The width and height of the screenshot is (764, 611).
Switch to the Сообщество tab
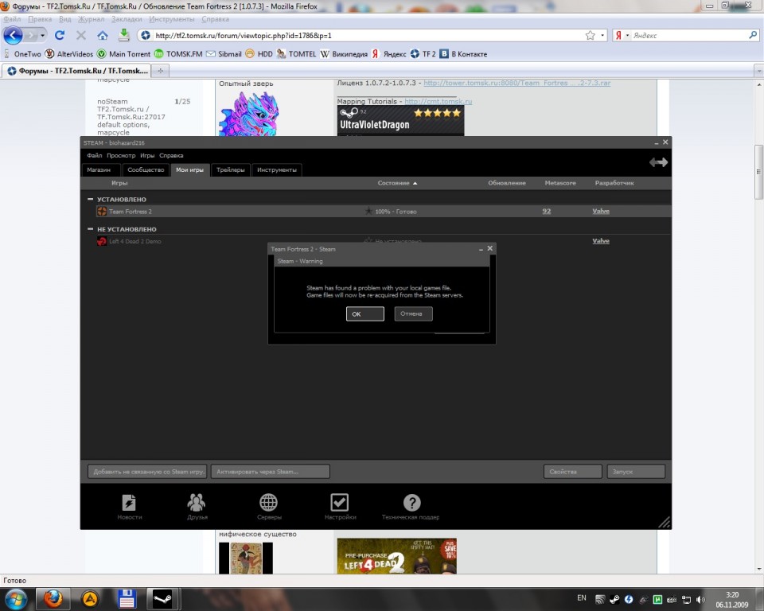[146, 169]
